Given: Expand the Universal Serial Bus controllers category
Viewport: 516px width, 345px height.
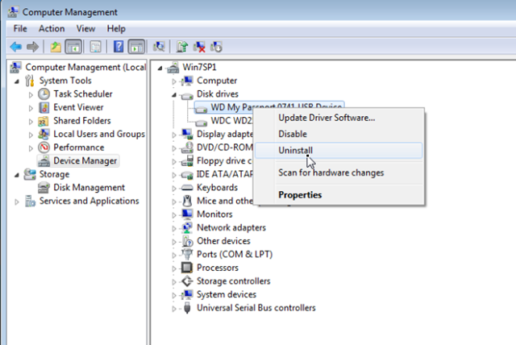Looking at the screenshot, I should coord(174,308).
